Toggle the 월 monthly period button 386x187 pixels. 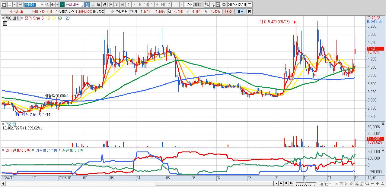[98, 5]
